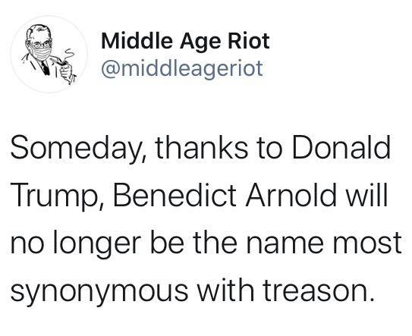Click the name "Arnold" in the tweet

[291, 195]
